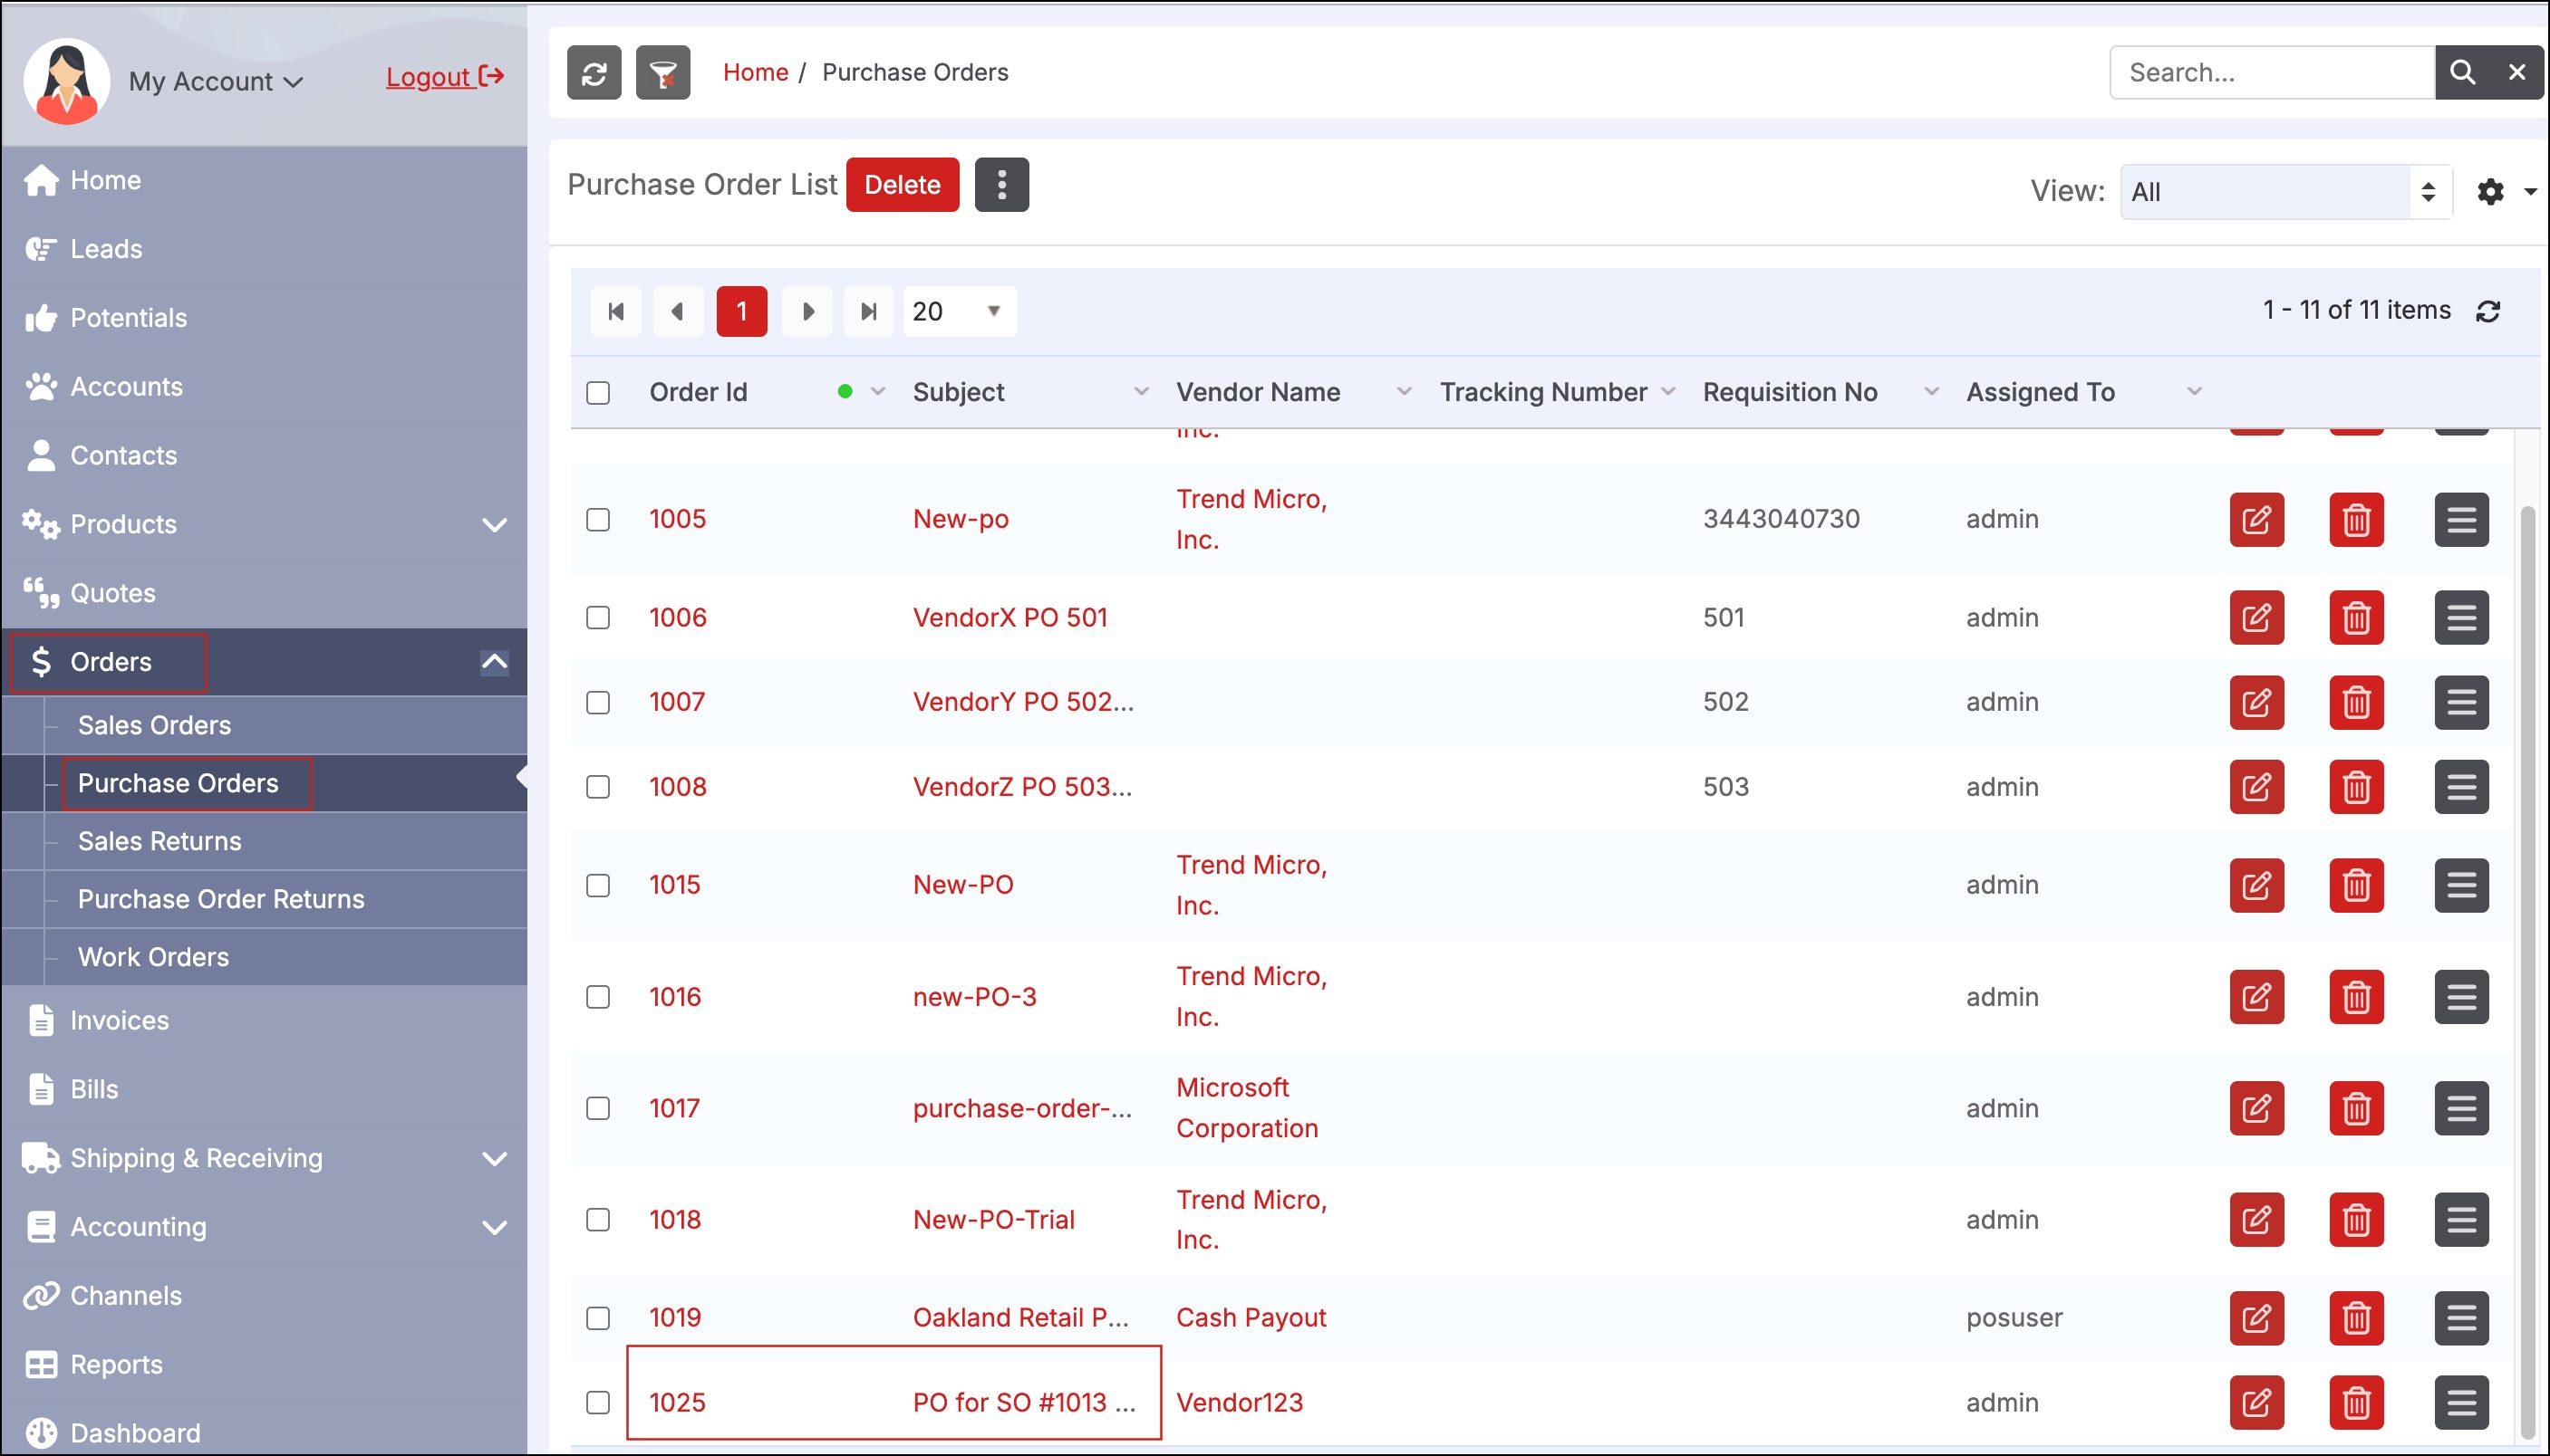Viewport: 2550px width, 1456px height.
Task: Delete purchase order 1018 with trash icon
Action: (2357, 1220)
